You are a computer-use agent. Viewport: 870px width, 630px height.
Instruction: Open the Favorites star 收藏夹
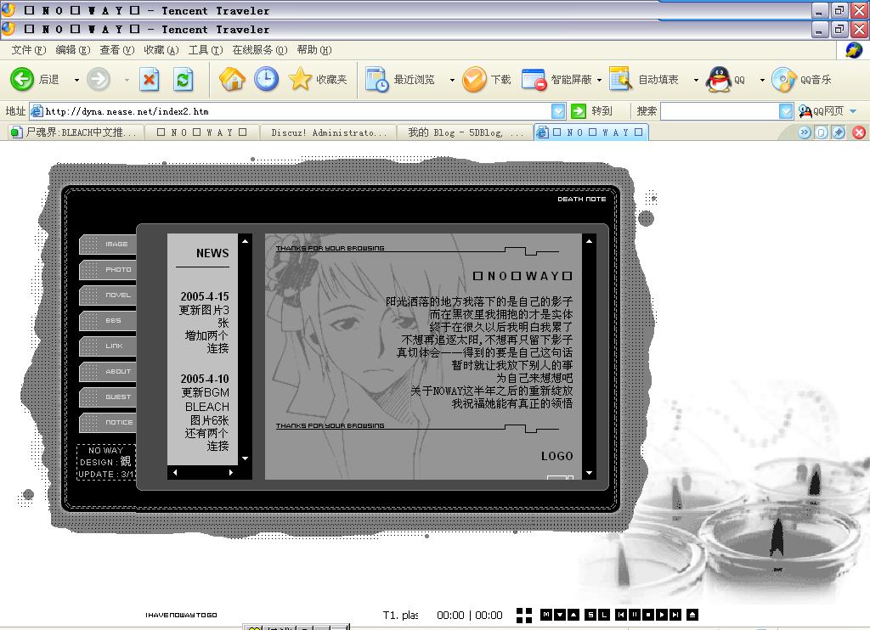(x=318, y=79)
